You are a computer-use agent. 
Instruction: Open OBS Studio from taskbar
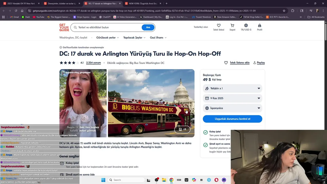pyautogui.click(x=156, y=180)
